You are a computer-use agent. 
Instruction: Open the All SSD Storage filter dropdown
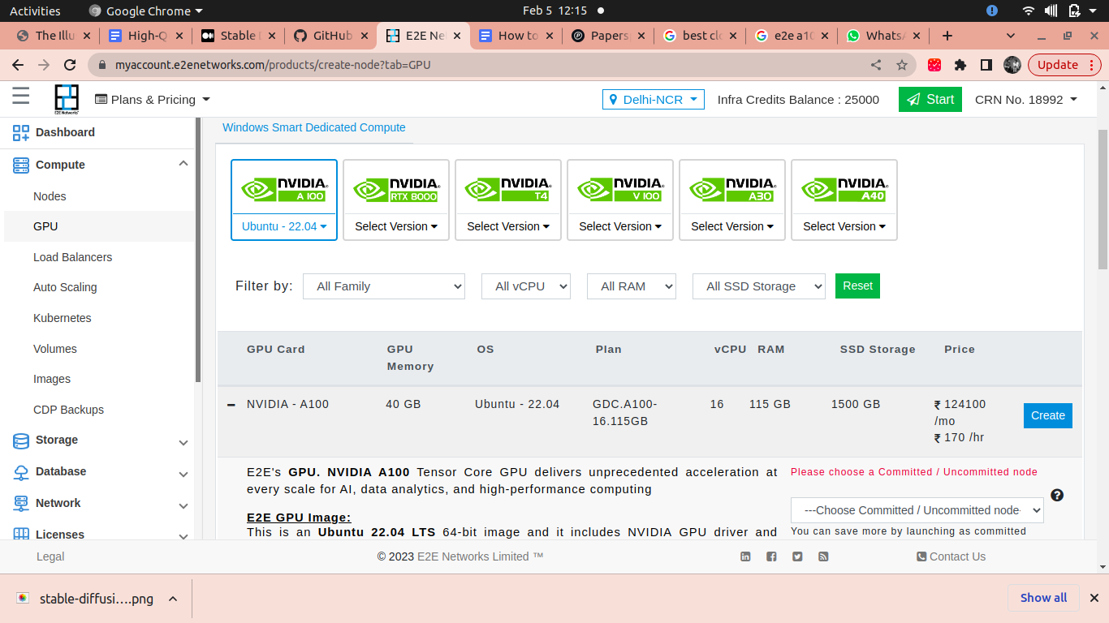point(759,286)
